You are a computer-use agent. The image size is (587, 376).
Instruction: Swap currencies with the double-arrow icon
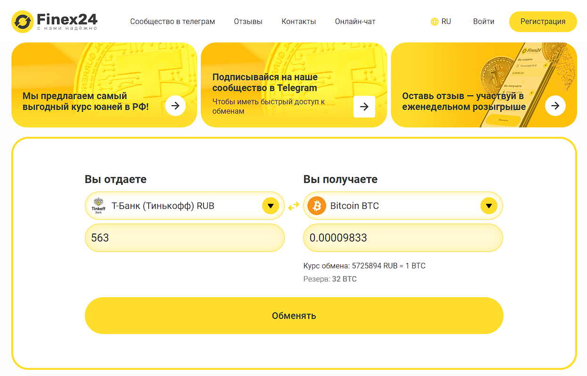point(294,206)
